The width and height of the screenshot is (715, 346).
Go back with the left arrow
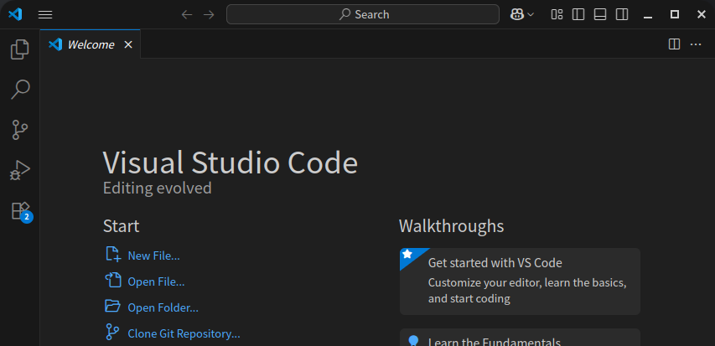[187, 14]
